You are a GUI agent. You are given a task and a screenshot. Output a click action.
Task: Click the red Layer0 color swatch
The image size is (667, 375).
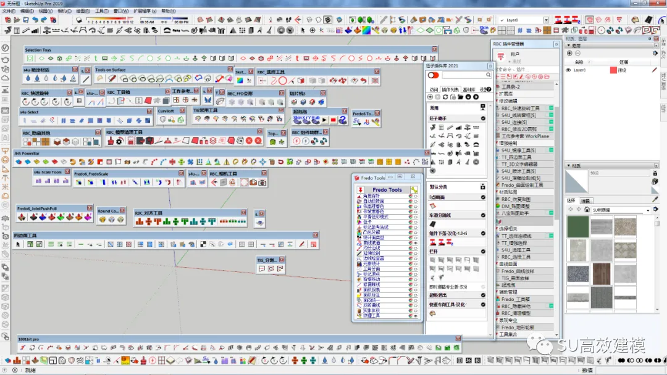613,70
